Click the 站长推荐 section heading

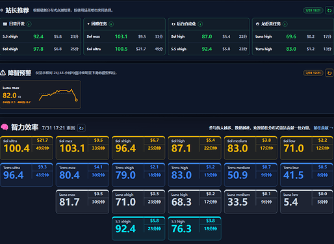tap(18, 10)
